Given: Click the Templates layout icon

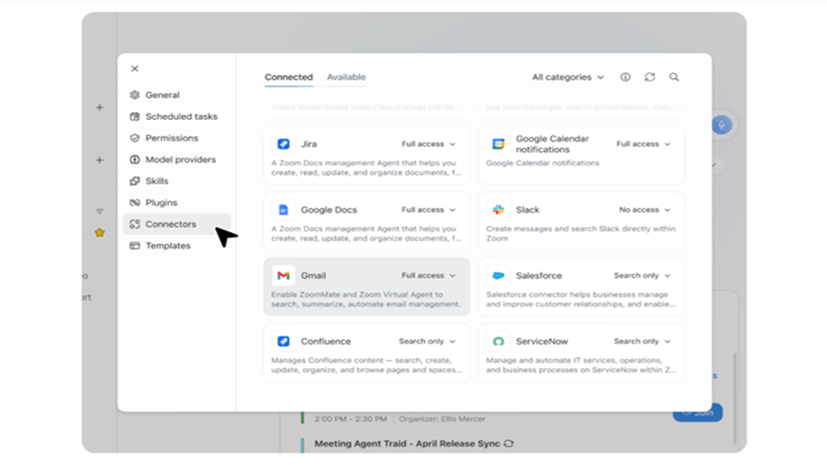Looking at the screenshot, I should [x=134, y=246].
